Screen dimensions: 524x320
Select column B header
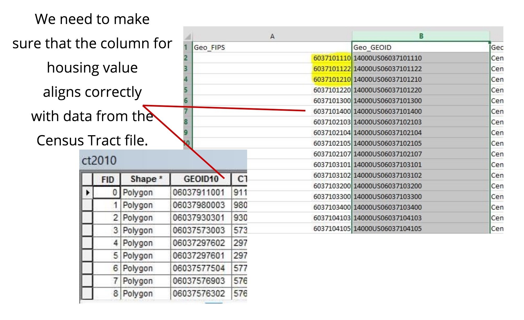coord(421,36)
